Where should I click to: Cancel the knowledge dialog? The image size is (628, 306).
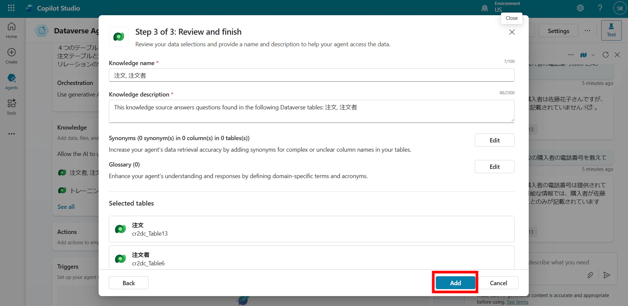coord(498,283)
